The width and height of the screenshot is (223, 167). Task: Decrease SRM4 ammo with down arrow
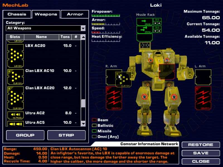(155, 31)
